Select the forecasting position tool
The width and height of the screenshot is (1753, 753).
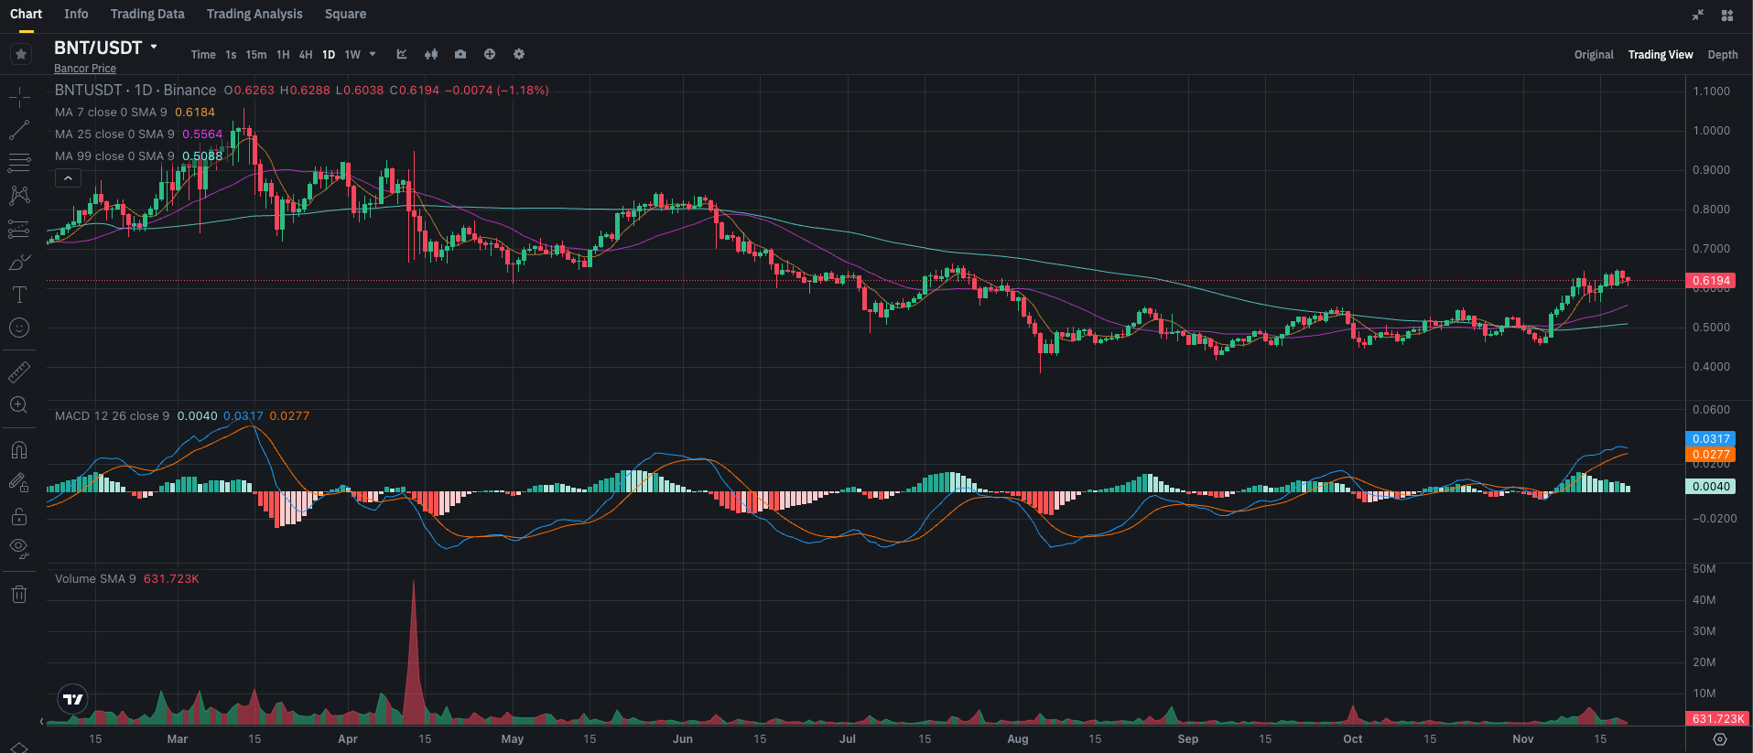pyautogui.click(x=19, y=229)
